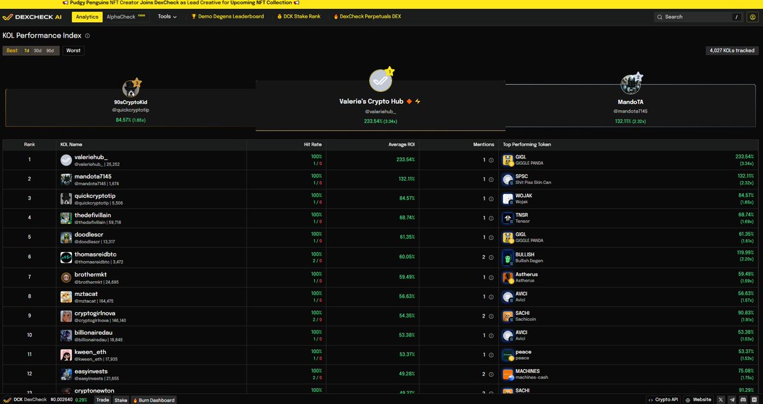Select the 90d timeframe
The width and height of the screenshot is (763, 404).
[x=50, y=50]
